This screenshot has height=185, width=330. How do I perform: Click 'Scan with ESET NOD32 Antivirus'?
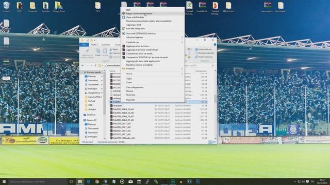tap(141, 33)
